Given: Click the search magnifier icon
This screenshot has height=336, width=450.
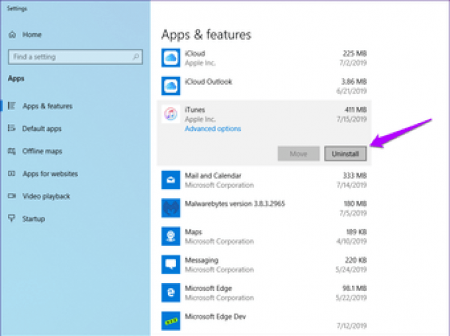Looking at the screenshot, I should 136,57.
